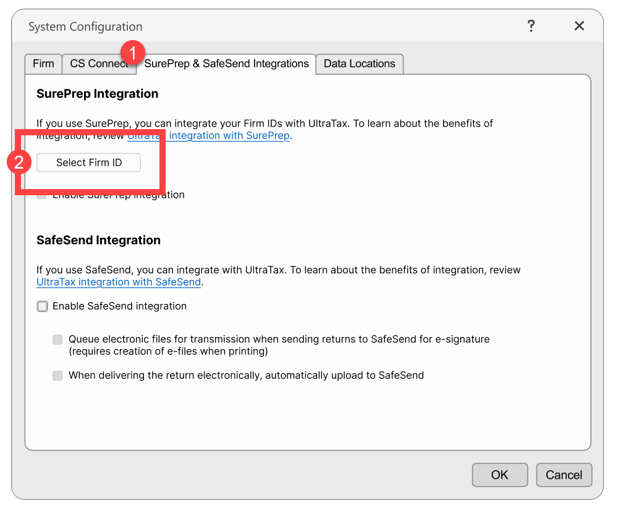Click the SurePrep Integration section heading
618x514 pixels.
coord(97,93)
